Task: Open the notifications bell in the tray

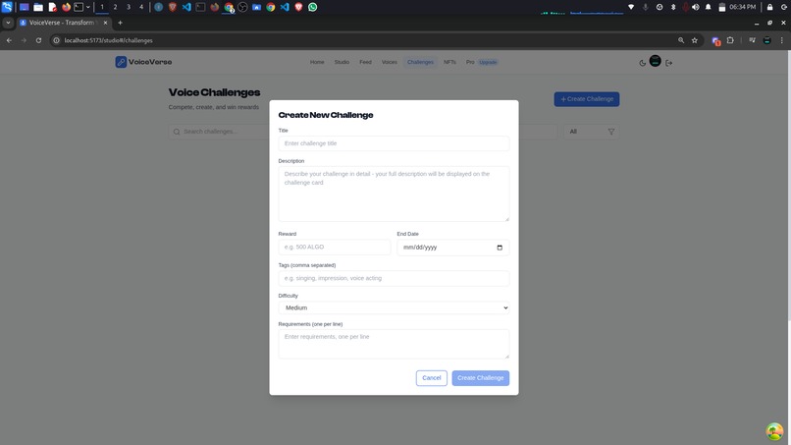Action: pyautogui.click(x=709, y=7)
